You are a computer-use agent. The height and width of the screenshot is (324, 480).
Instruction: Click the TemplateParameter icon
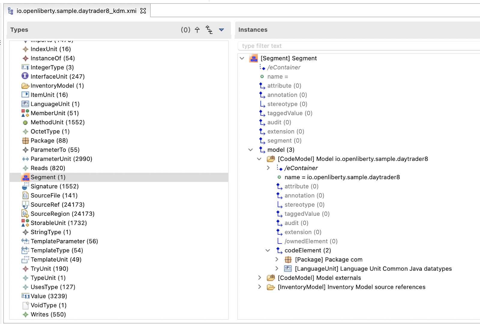(25, 241)
